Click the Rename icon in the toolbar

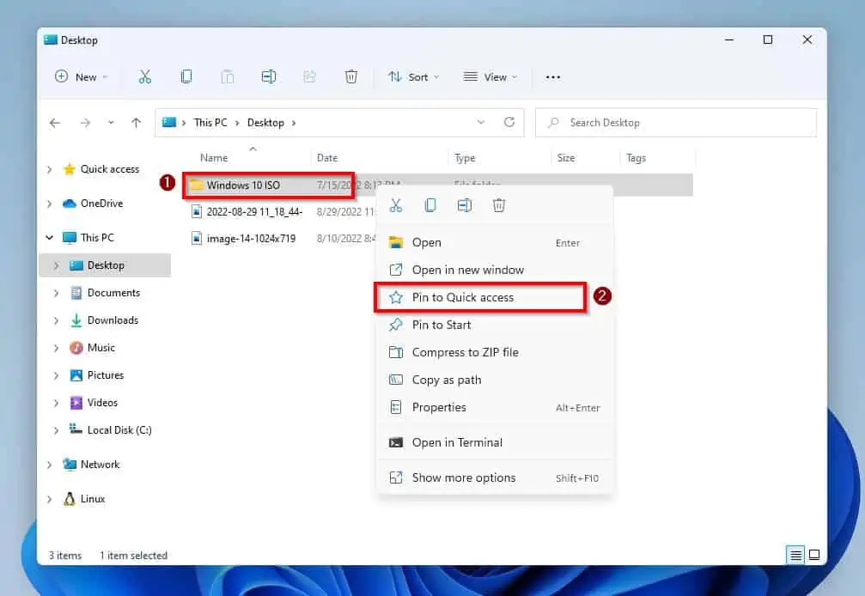point(269,76)
